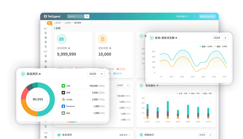Screen dimensions: 243x139
Task: Open the uppermost gift box sidebar icon
Action: click(x=46, y=42)
